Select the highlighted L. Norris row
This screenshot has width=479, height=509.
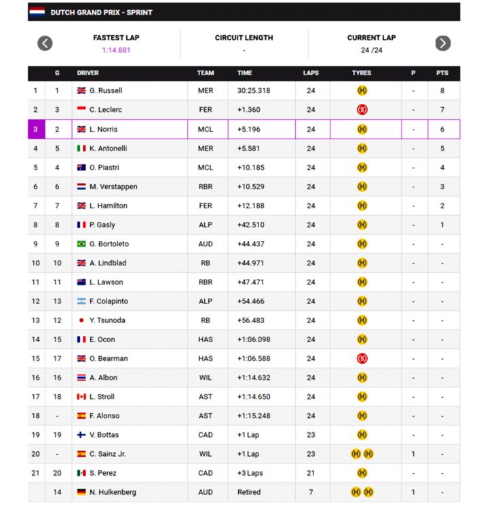coord(244,129)
